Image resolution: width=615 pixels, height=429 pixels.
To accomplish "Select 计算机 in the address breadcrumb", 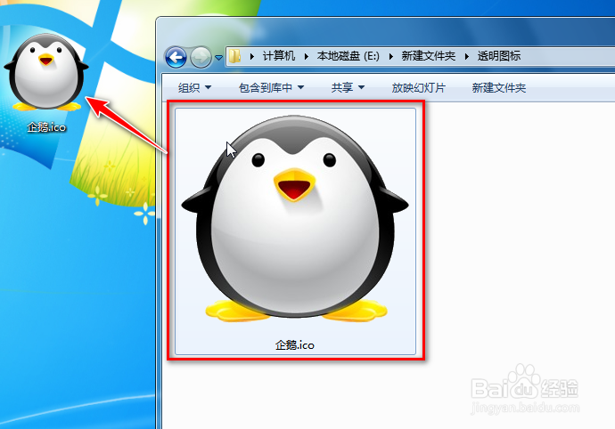I will coord(279,56).
